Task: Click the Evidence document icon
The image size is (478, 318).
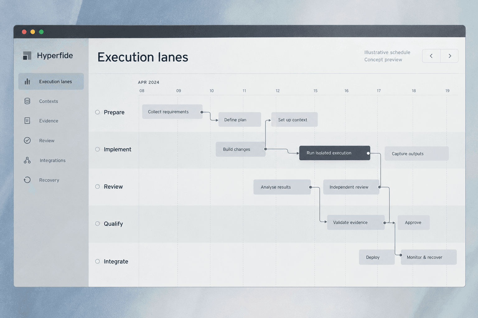Action: click(27, 121)
